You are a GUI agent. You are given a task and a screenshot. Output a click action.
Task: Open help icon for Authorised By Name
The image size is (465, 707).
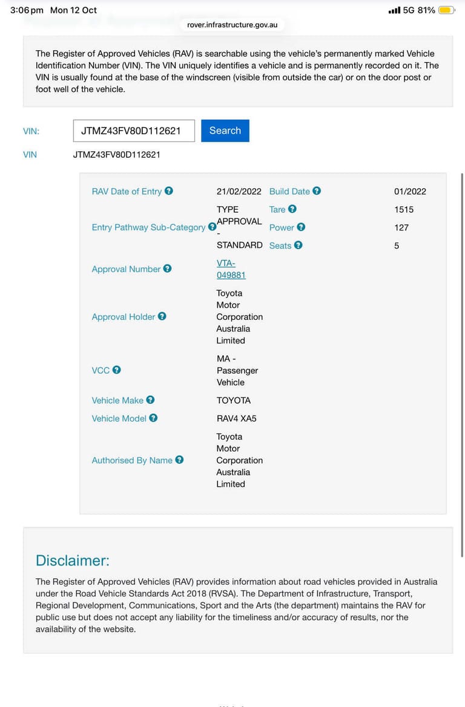click(179, 460)
